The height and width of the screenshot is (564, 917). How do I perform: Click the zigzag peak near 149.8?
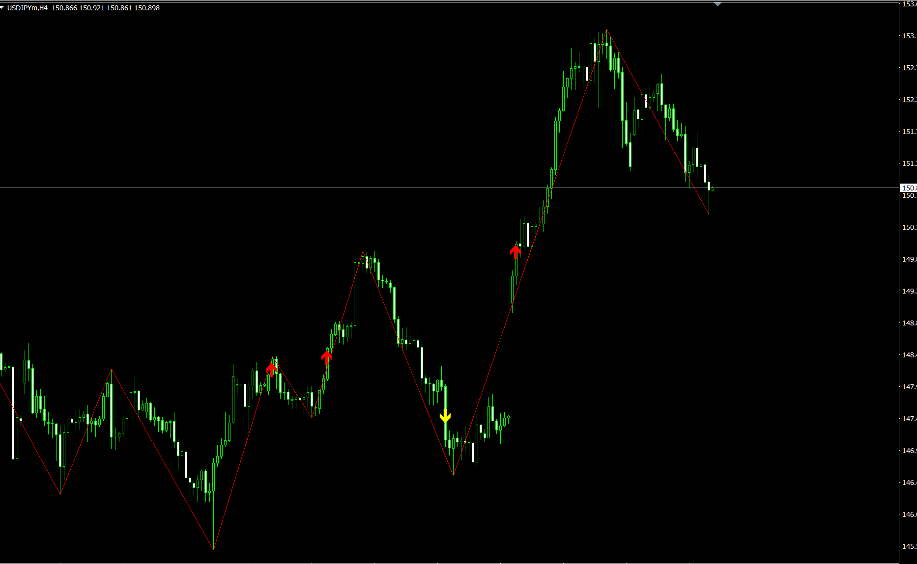click(x=363, y=252)
